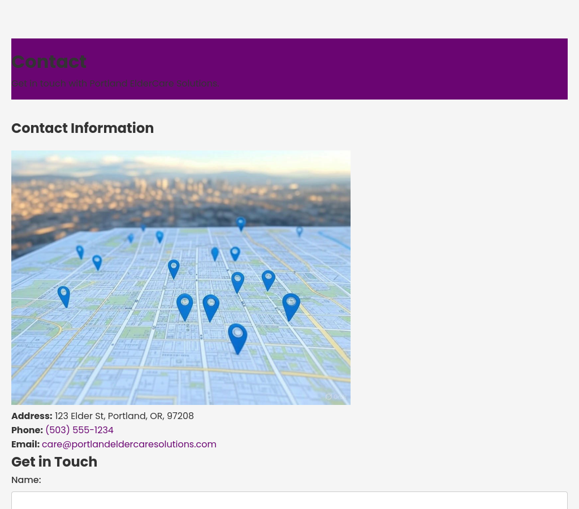Call the (503) 555-1234 phone link

(x=79, y=430)
